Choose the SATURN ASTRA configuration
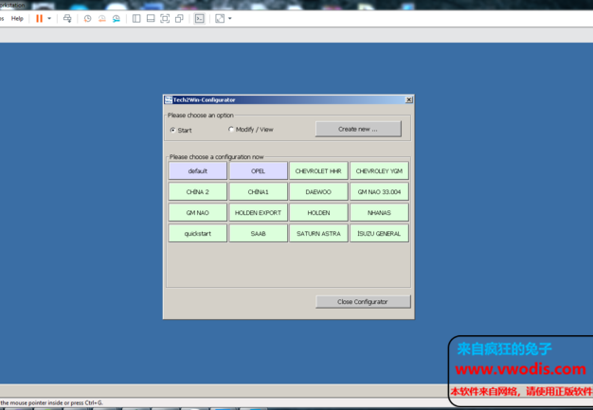The height and width of the screenshot is (410, 593). pyautogui.click(x=318, y=233)
